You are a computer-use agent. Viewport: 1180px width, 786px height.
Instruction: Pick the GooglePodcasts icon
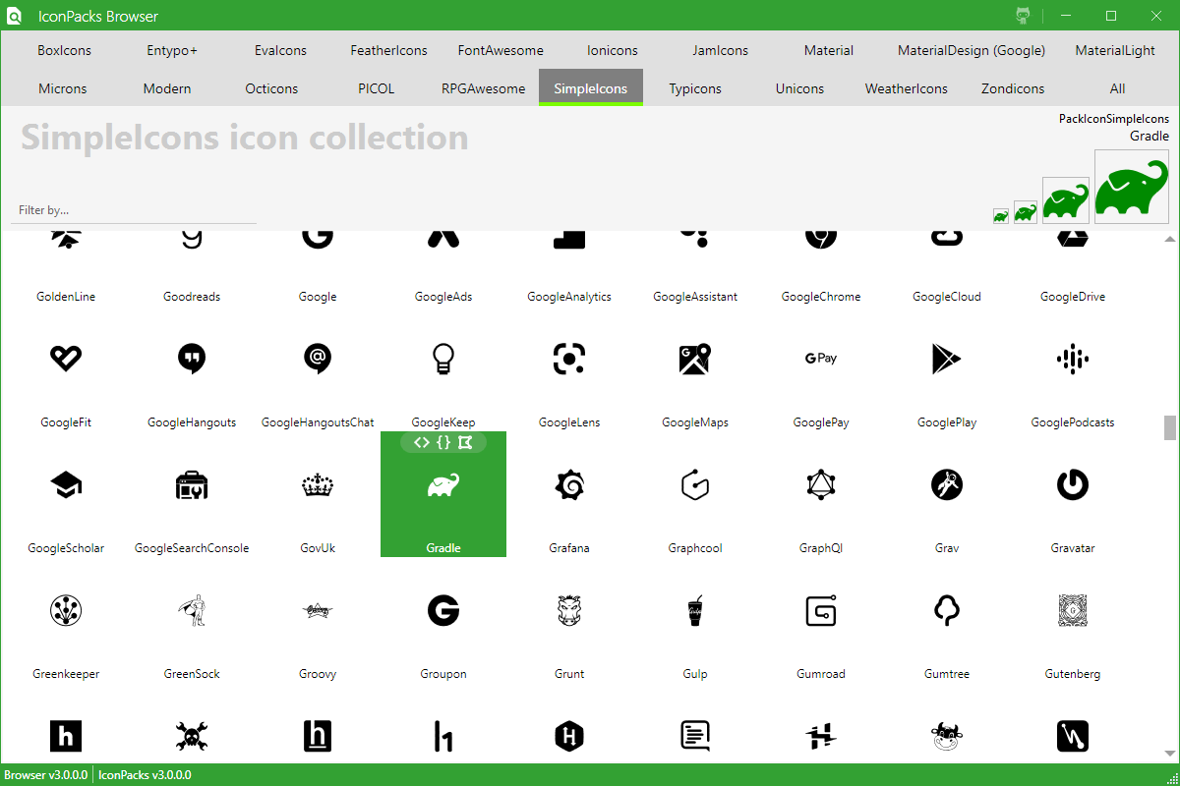click(1073, 360)
